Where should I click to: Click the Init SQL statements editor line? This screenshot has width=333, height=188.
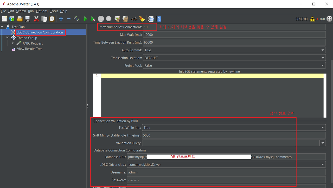[x=212, y=76]
